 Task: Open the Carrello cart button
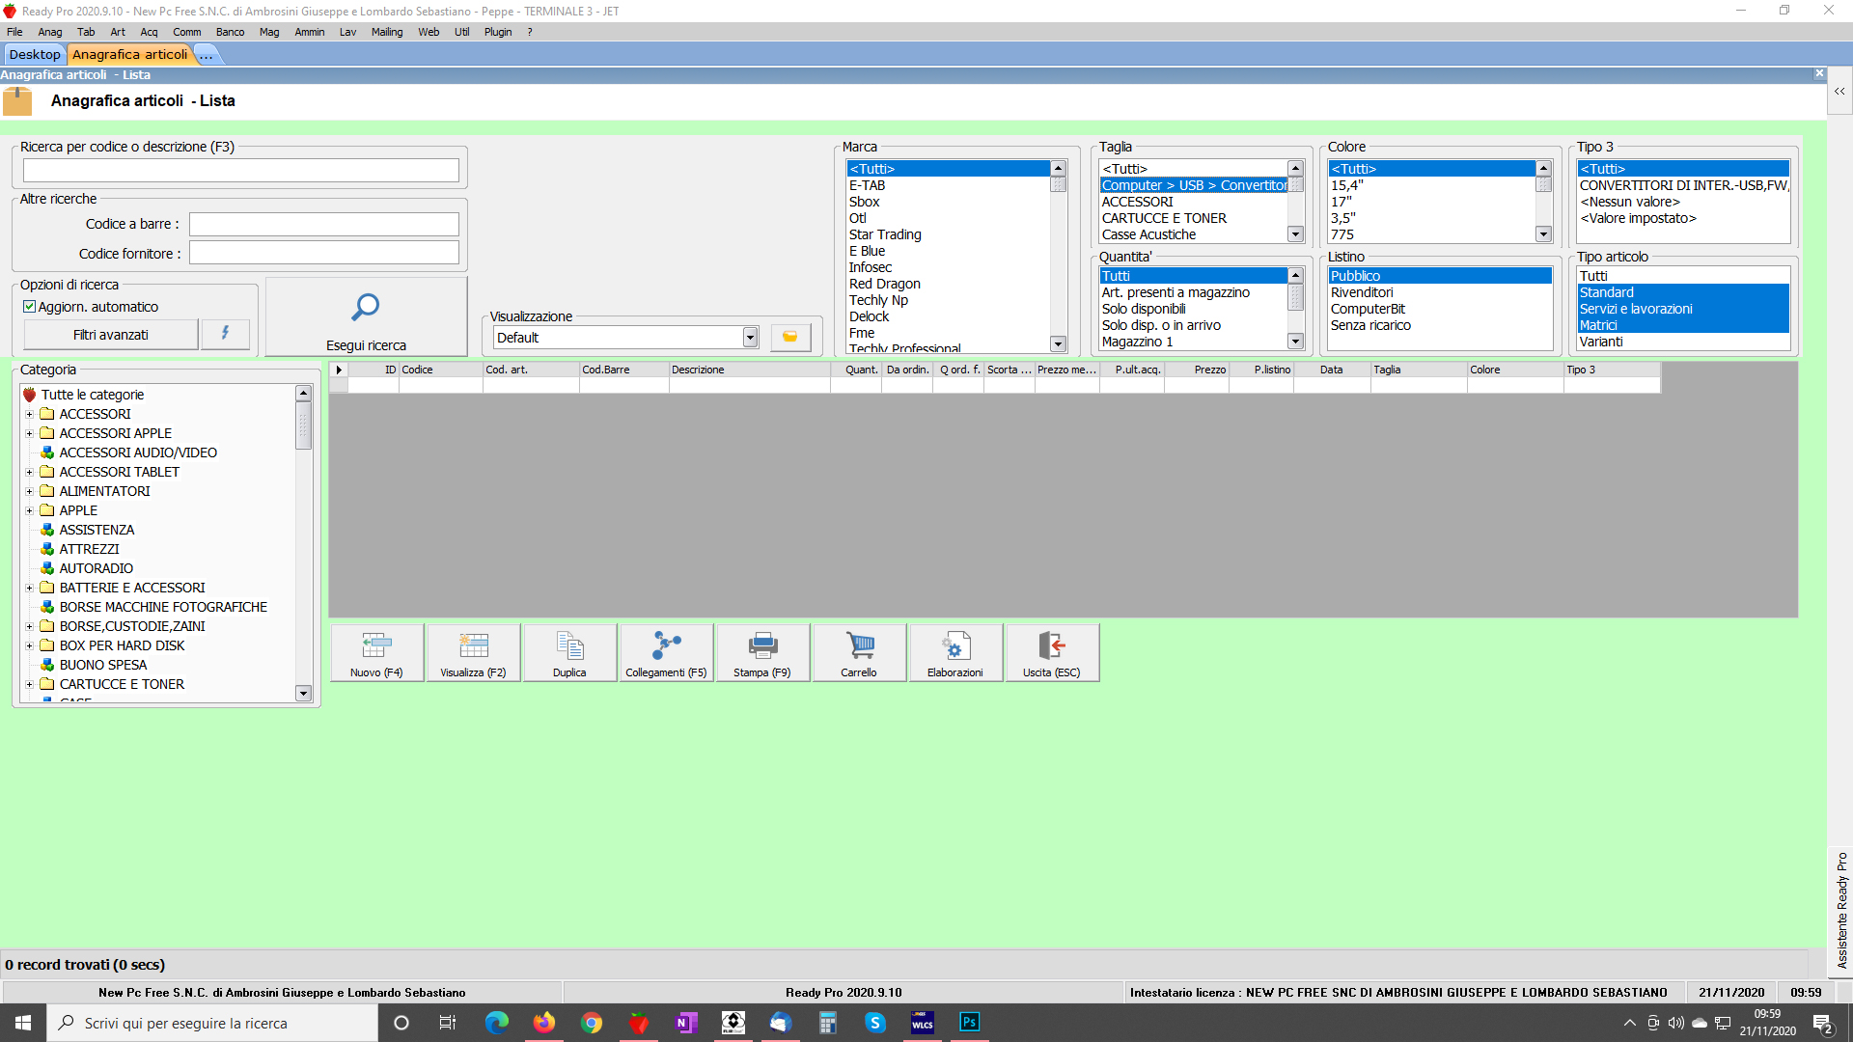coord(859,653)
